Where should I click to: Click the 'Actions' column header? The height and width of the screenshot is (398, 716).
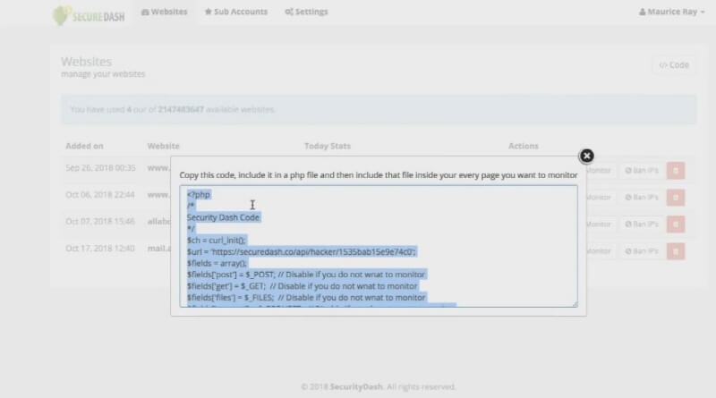tap(524, 146)
